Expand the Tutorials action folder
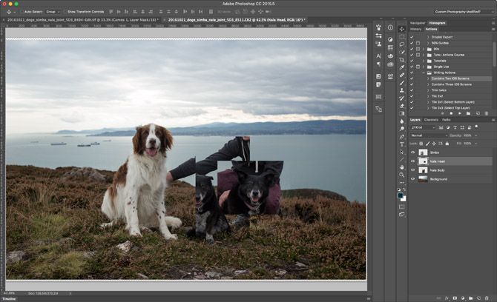The height and width of the screenshot is (302, 497). 424,61
